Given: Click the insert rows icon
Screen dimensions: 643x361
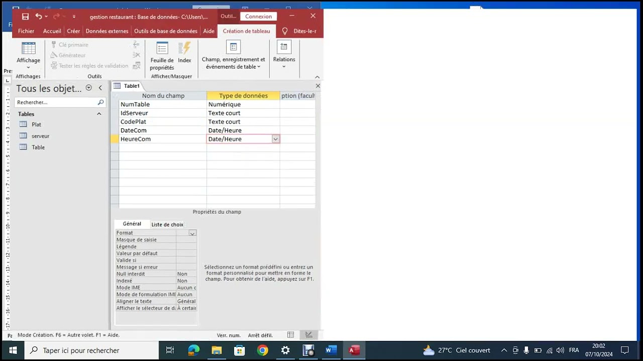Looking at the screenshot, I should (136, 45).
